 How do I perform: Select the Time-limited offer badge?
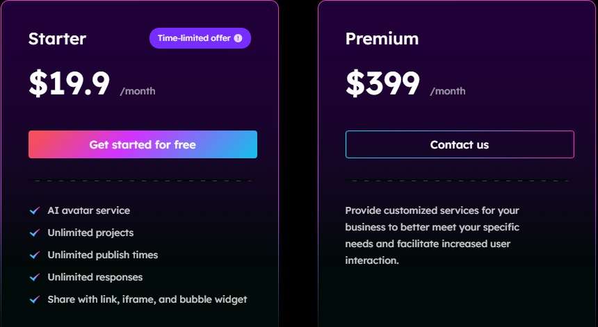200,38
